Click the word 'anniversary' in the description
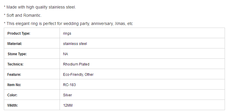Image resolution: width=232 pixels, height=111 pixels. point(102,23)
